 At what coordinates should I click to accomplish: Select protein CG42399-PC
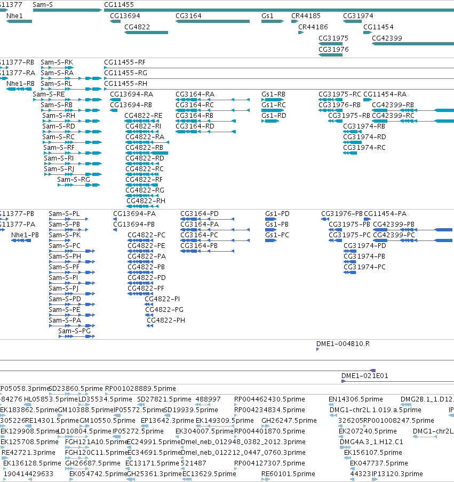point(394,235)
